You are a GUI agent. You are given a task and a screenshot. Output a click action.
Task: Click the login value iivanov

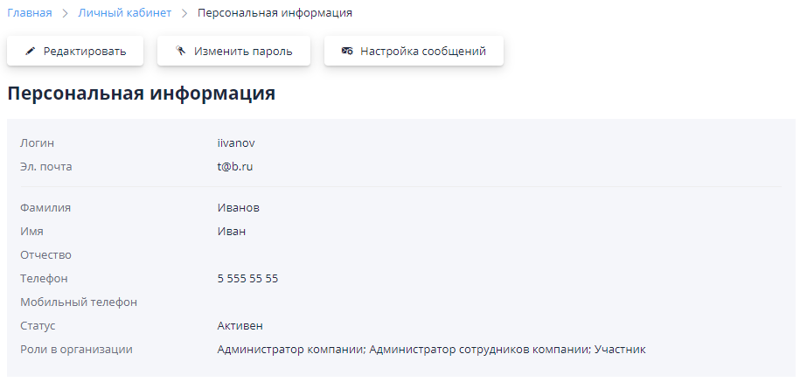[x=236, y=142]
